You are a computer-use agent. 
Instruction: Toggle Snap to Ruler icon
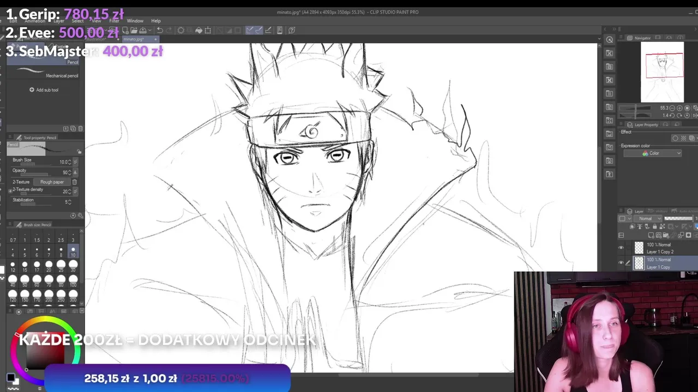[x=249, y=30]
